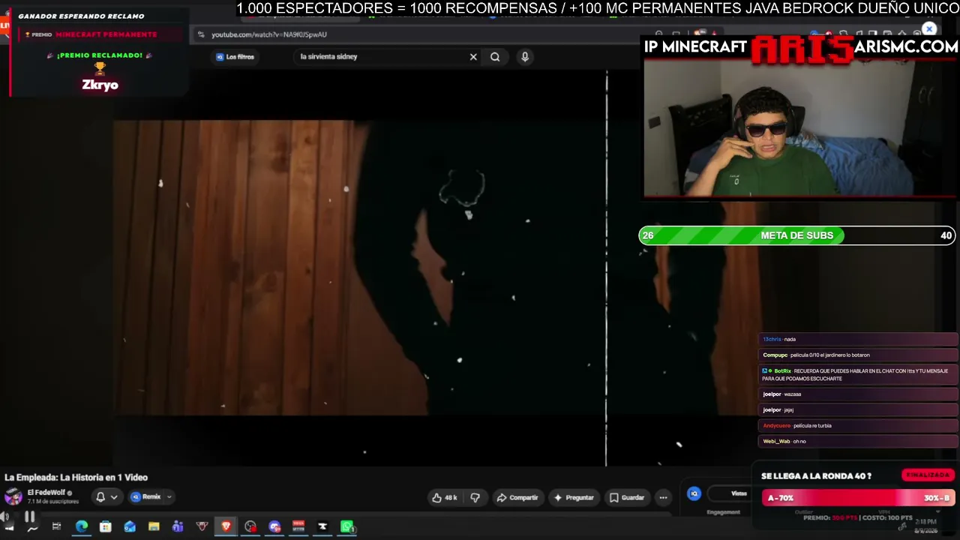
Task: Open Microsoft Teams from the taskbar
Action: 178,526
